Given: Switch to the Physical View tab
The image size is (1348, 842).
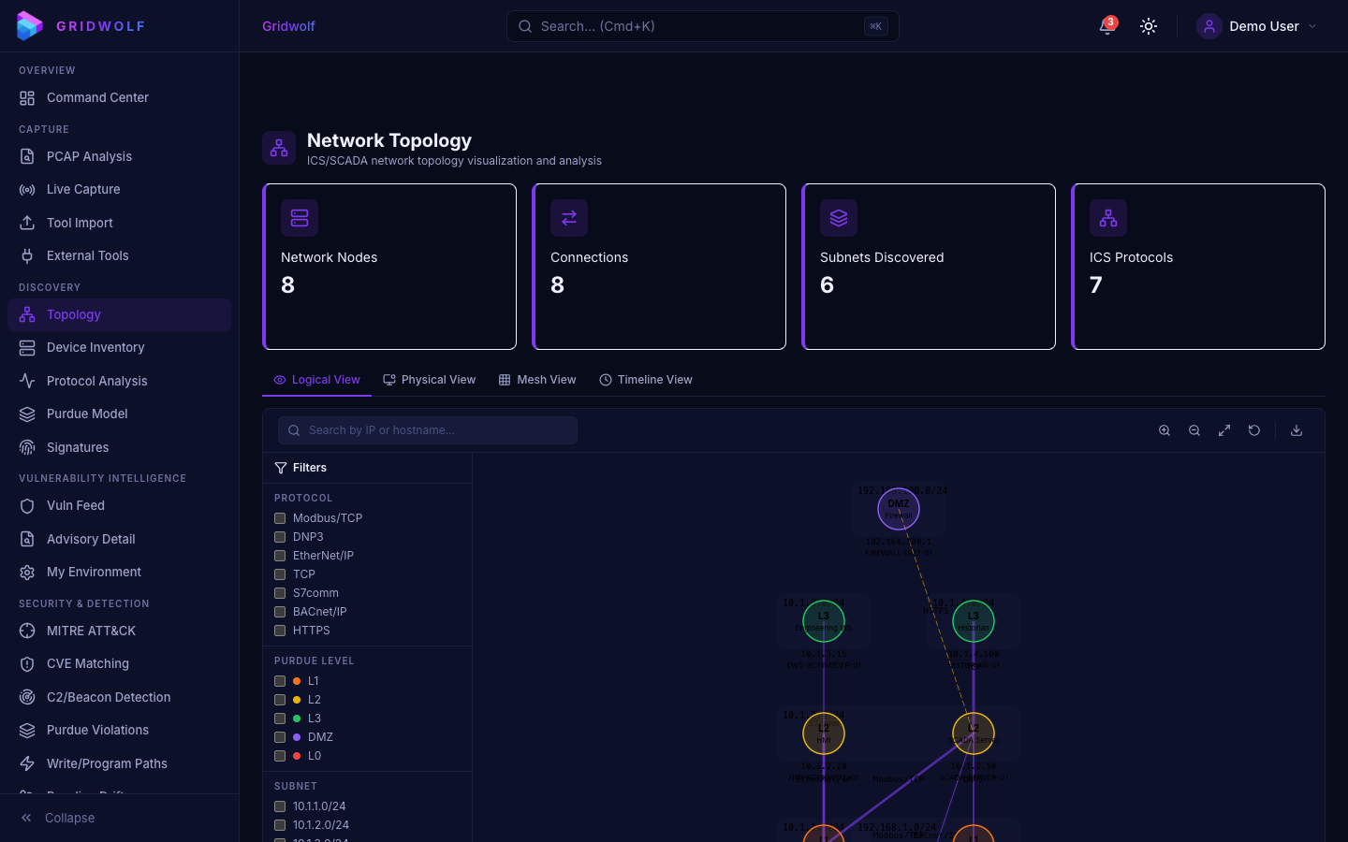Looking at the screenshot, I should (x=430, y=380).
